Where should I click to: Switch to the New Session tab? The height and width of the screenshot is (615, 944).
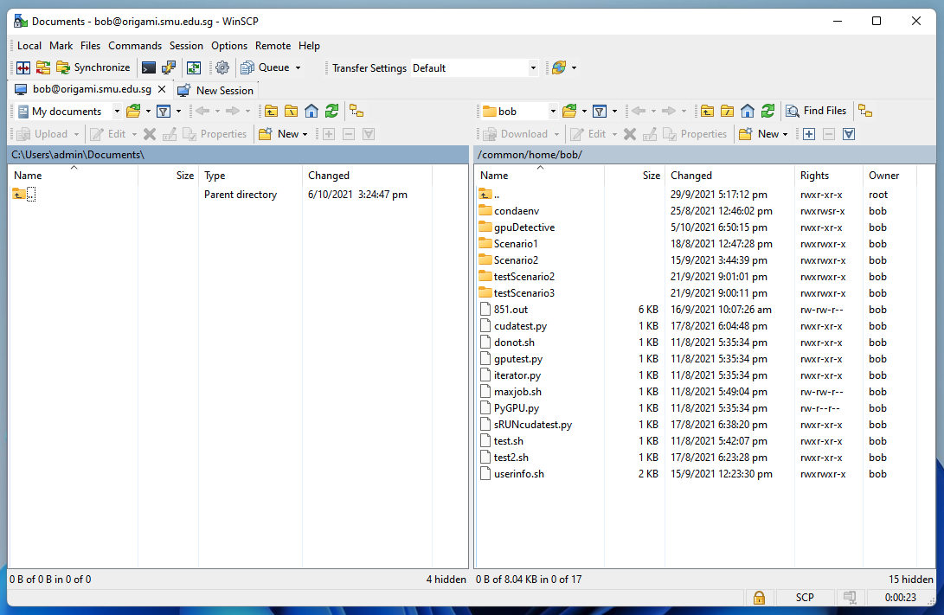215,90
